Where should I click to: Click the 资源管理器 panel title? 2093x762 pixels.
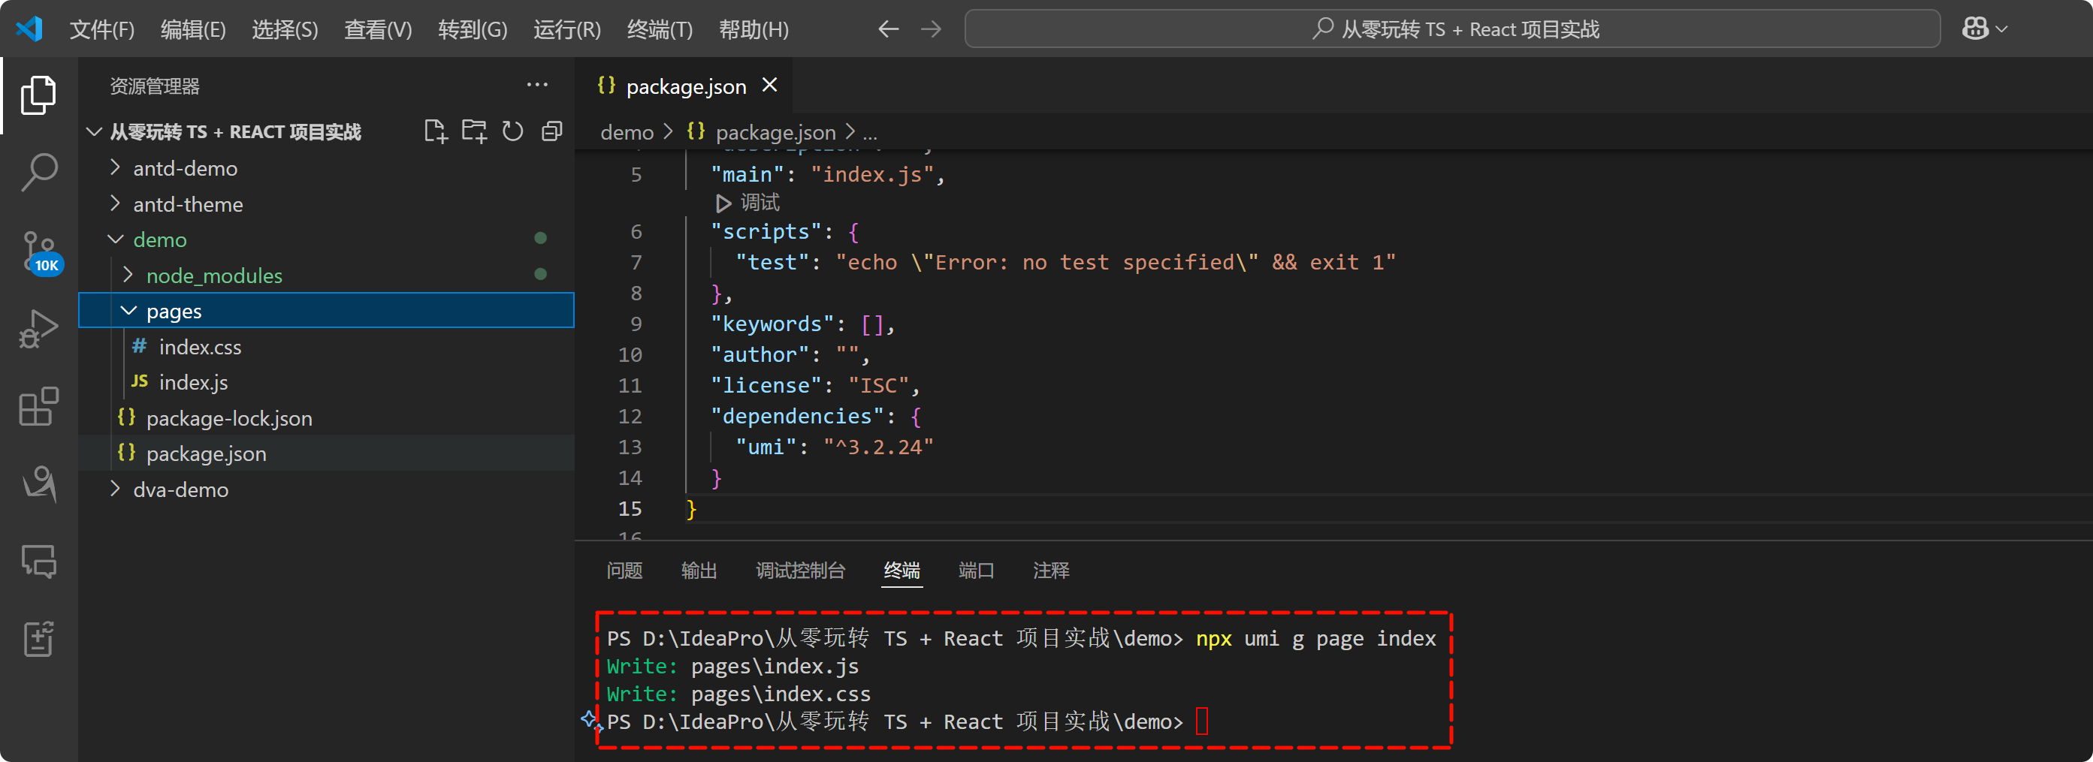click(x=154, y=86)
